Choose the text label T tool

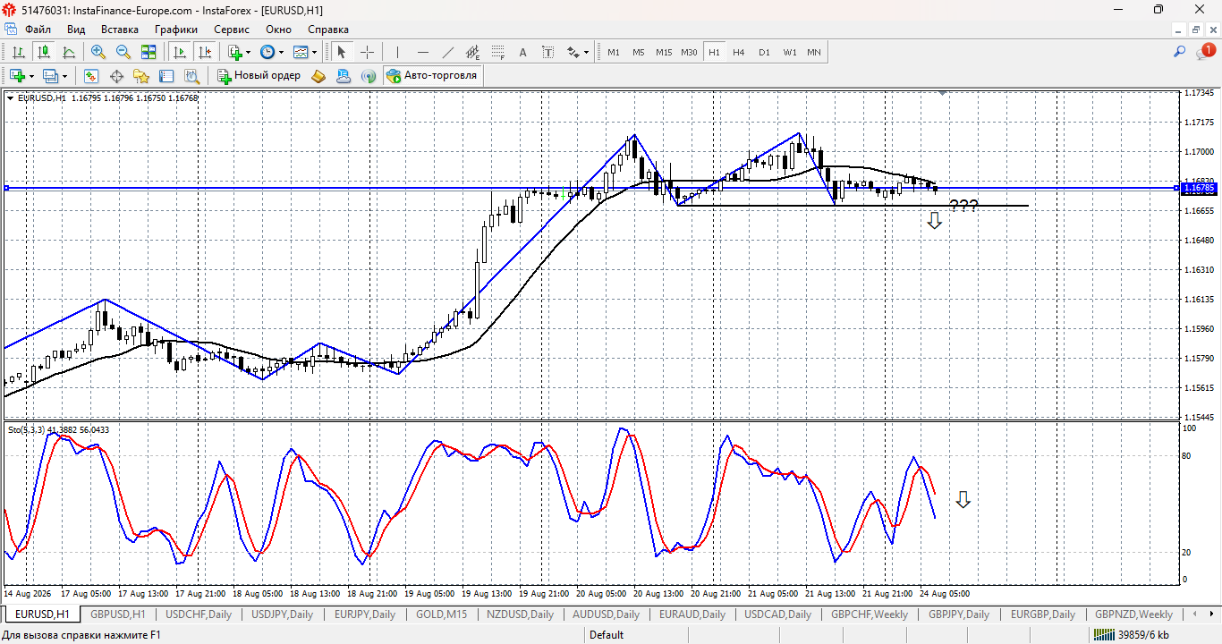[548, 53]
